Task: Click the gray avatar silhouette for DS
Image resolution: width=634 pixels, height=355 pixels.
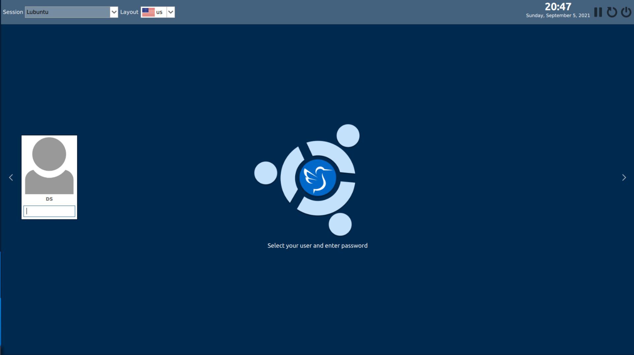Action: click(x=49, y=166)
